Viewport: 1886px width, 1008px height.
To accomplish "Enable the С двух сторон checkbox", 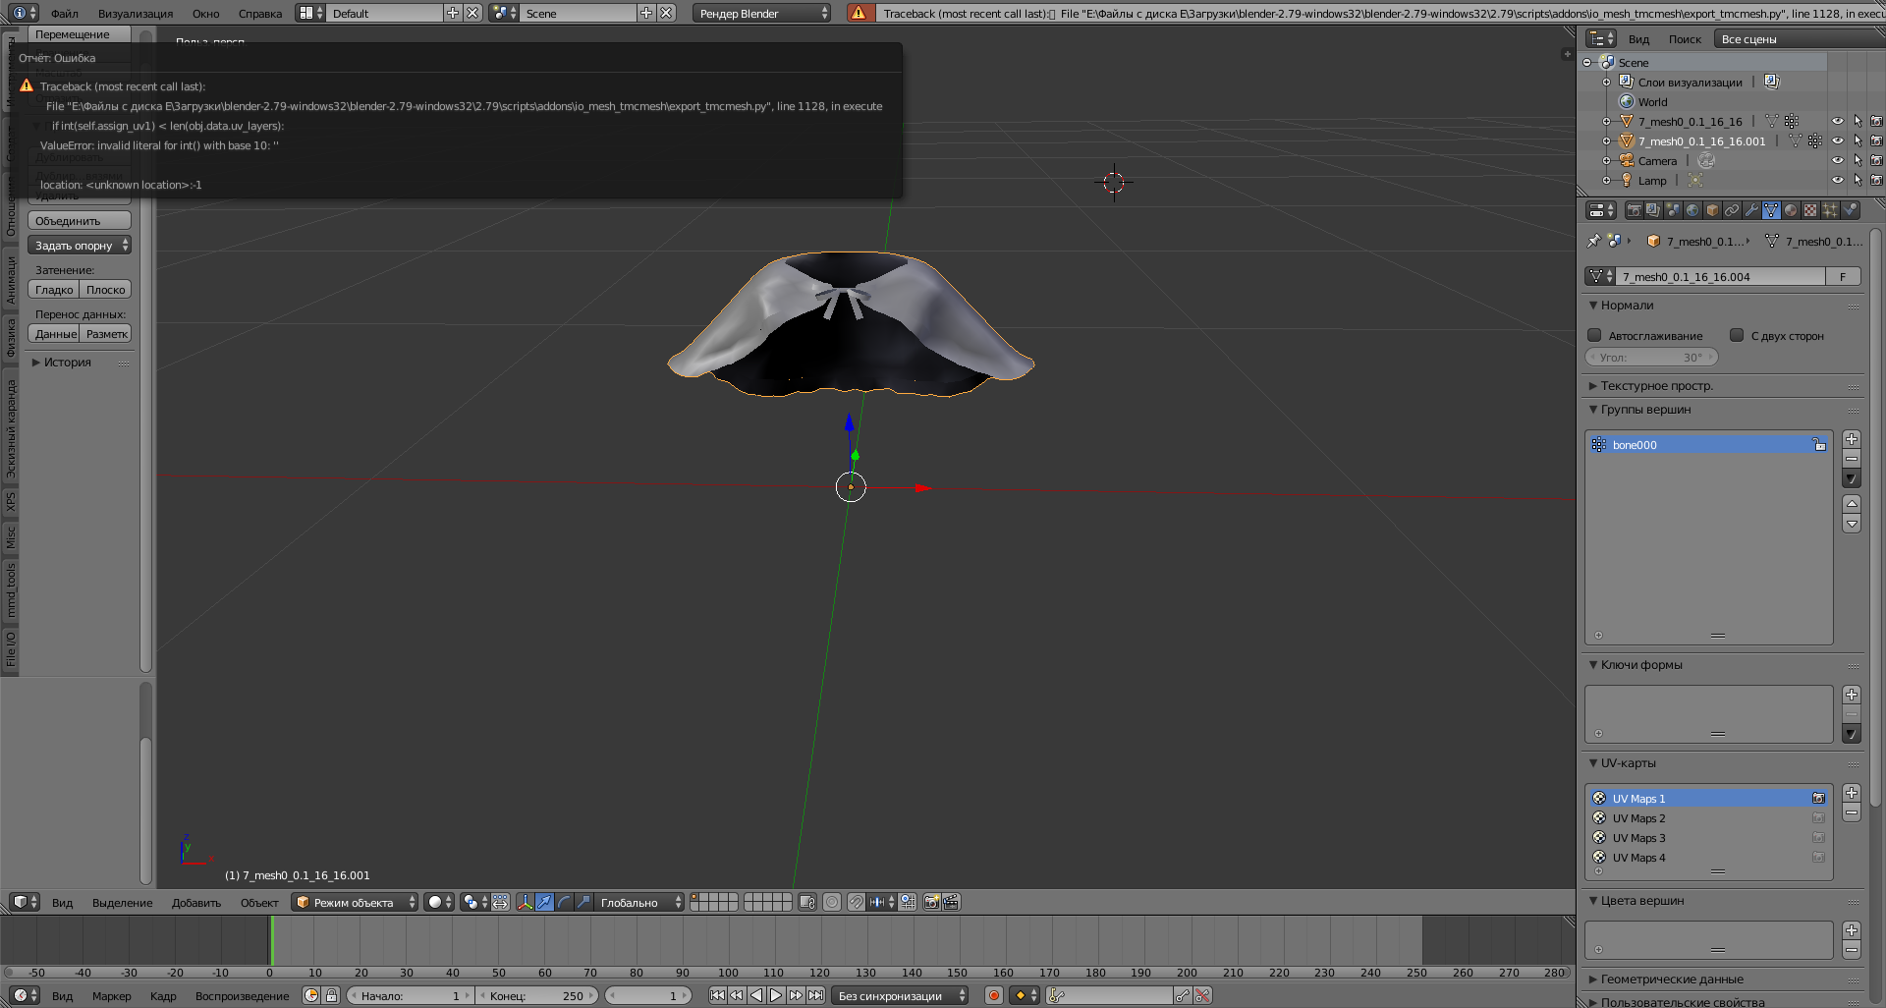I will [x=1737, y=335].
